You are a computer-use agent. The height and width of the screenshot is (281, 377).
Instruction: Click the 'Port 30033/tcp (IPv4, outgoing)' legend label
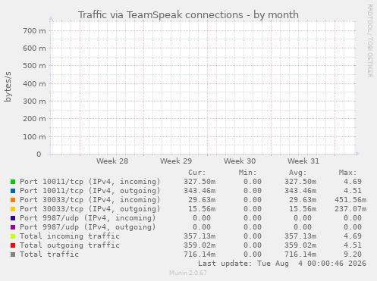point(90,209)
